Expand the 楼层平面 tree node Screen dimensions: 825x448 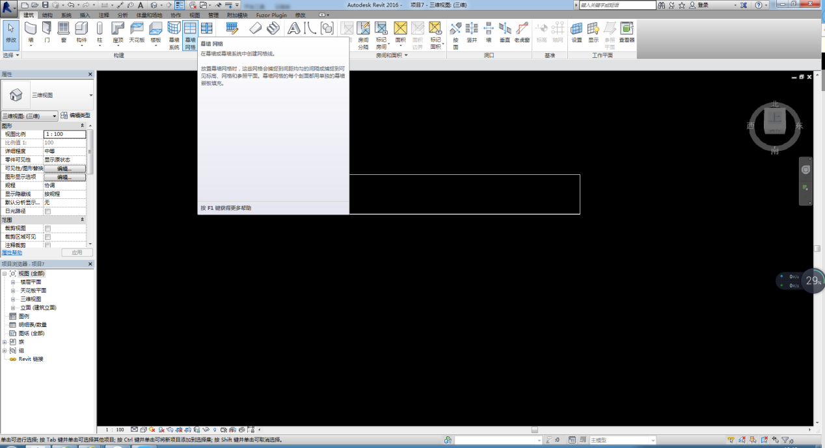click(x=13, y=282)
